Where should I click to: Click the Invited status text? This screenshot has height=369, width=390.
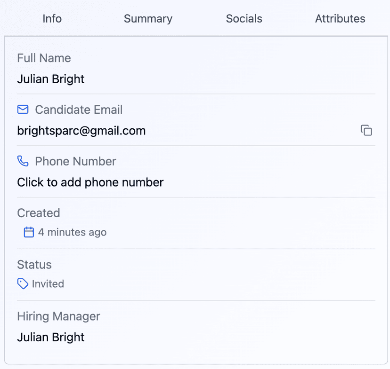[x=48, y=284]
